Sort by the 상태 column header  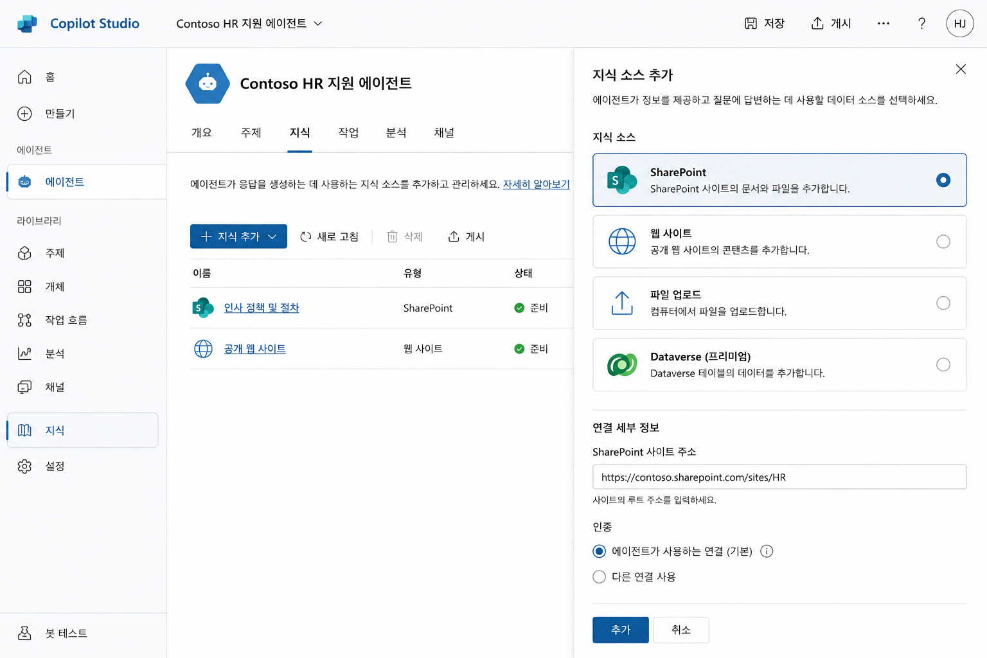(x=523, y=273)
